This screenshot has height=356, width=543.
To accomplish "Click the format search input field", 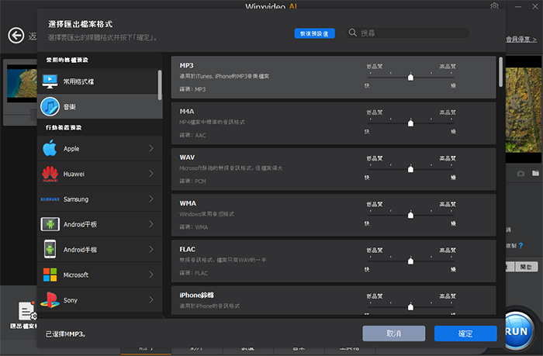I will (x=407, y=33).
